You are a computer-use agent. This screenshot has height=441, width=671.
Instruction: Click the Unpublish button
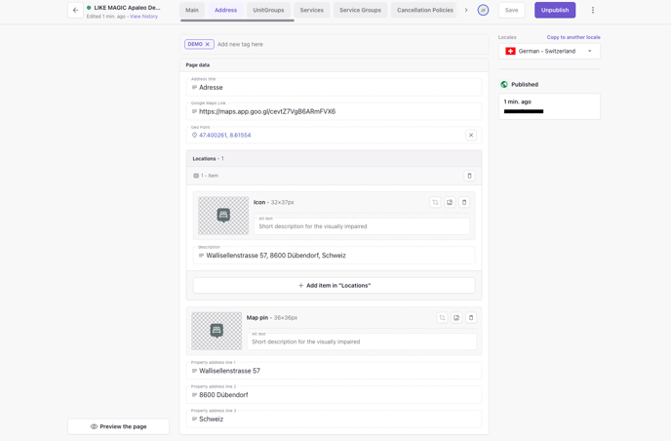[555, 10]
